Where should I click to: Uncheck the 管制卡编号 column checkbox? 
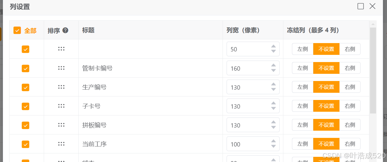tap(26, 68)
